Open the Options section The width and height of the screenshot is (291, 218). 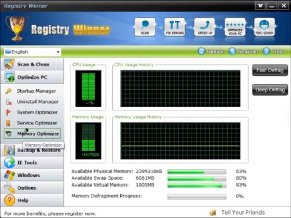click(x=32, y=188)
